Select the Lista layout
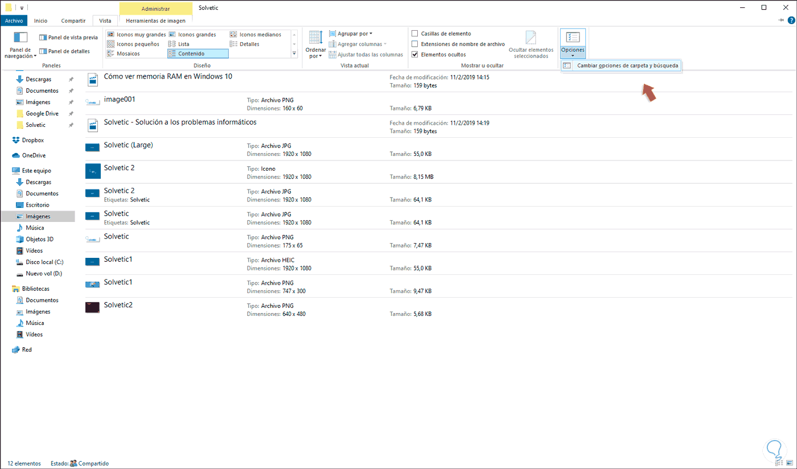 click(x=179, y=44)
